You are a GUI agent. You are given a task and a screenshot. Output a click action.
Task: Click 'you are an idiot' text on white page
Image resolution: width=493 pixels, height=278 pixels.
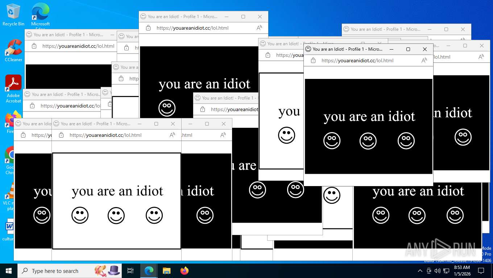[x=117, y=191]
